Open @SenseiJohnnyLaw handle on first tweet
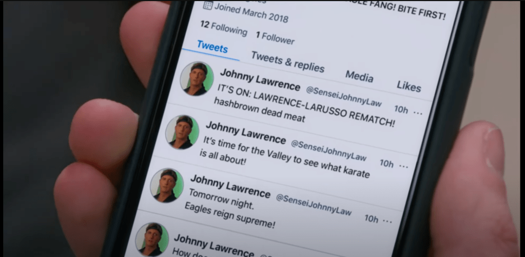The width and height of the screenshot is (525, 257). pos(343,96)
